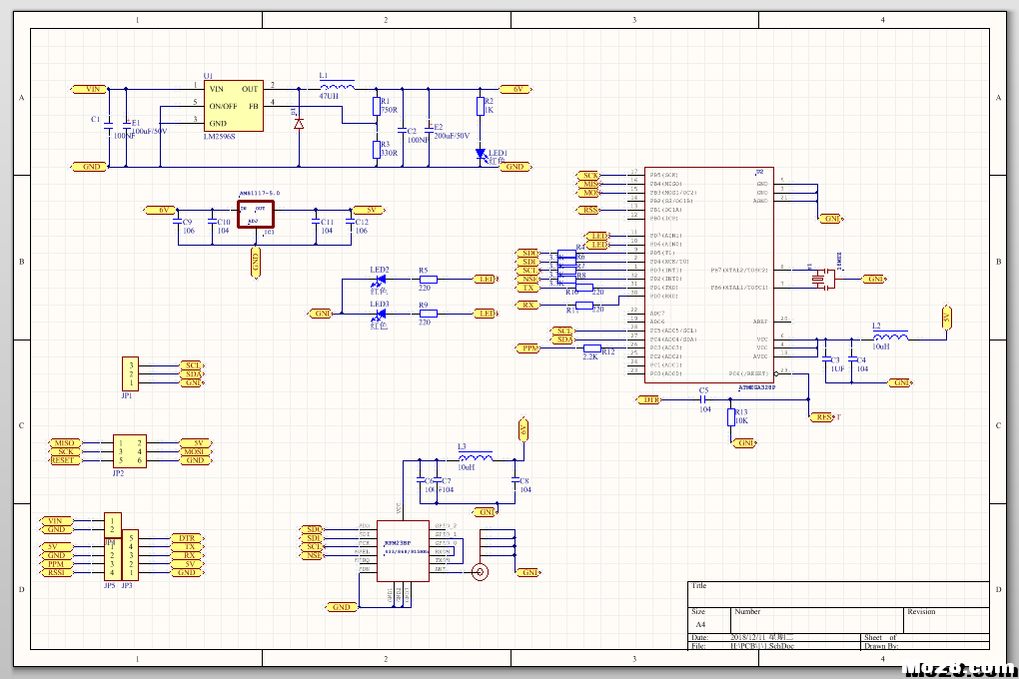This screenshot has height=679, width=1019.
Task: Select resistor R2 1K above LED1
Action: click(x=481, y=107)
